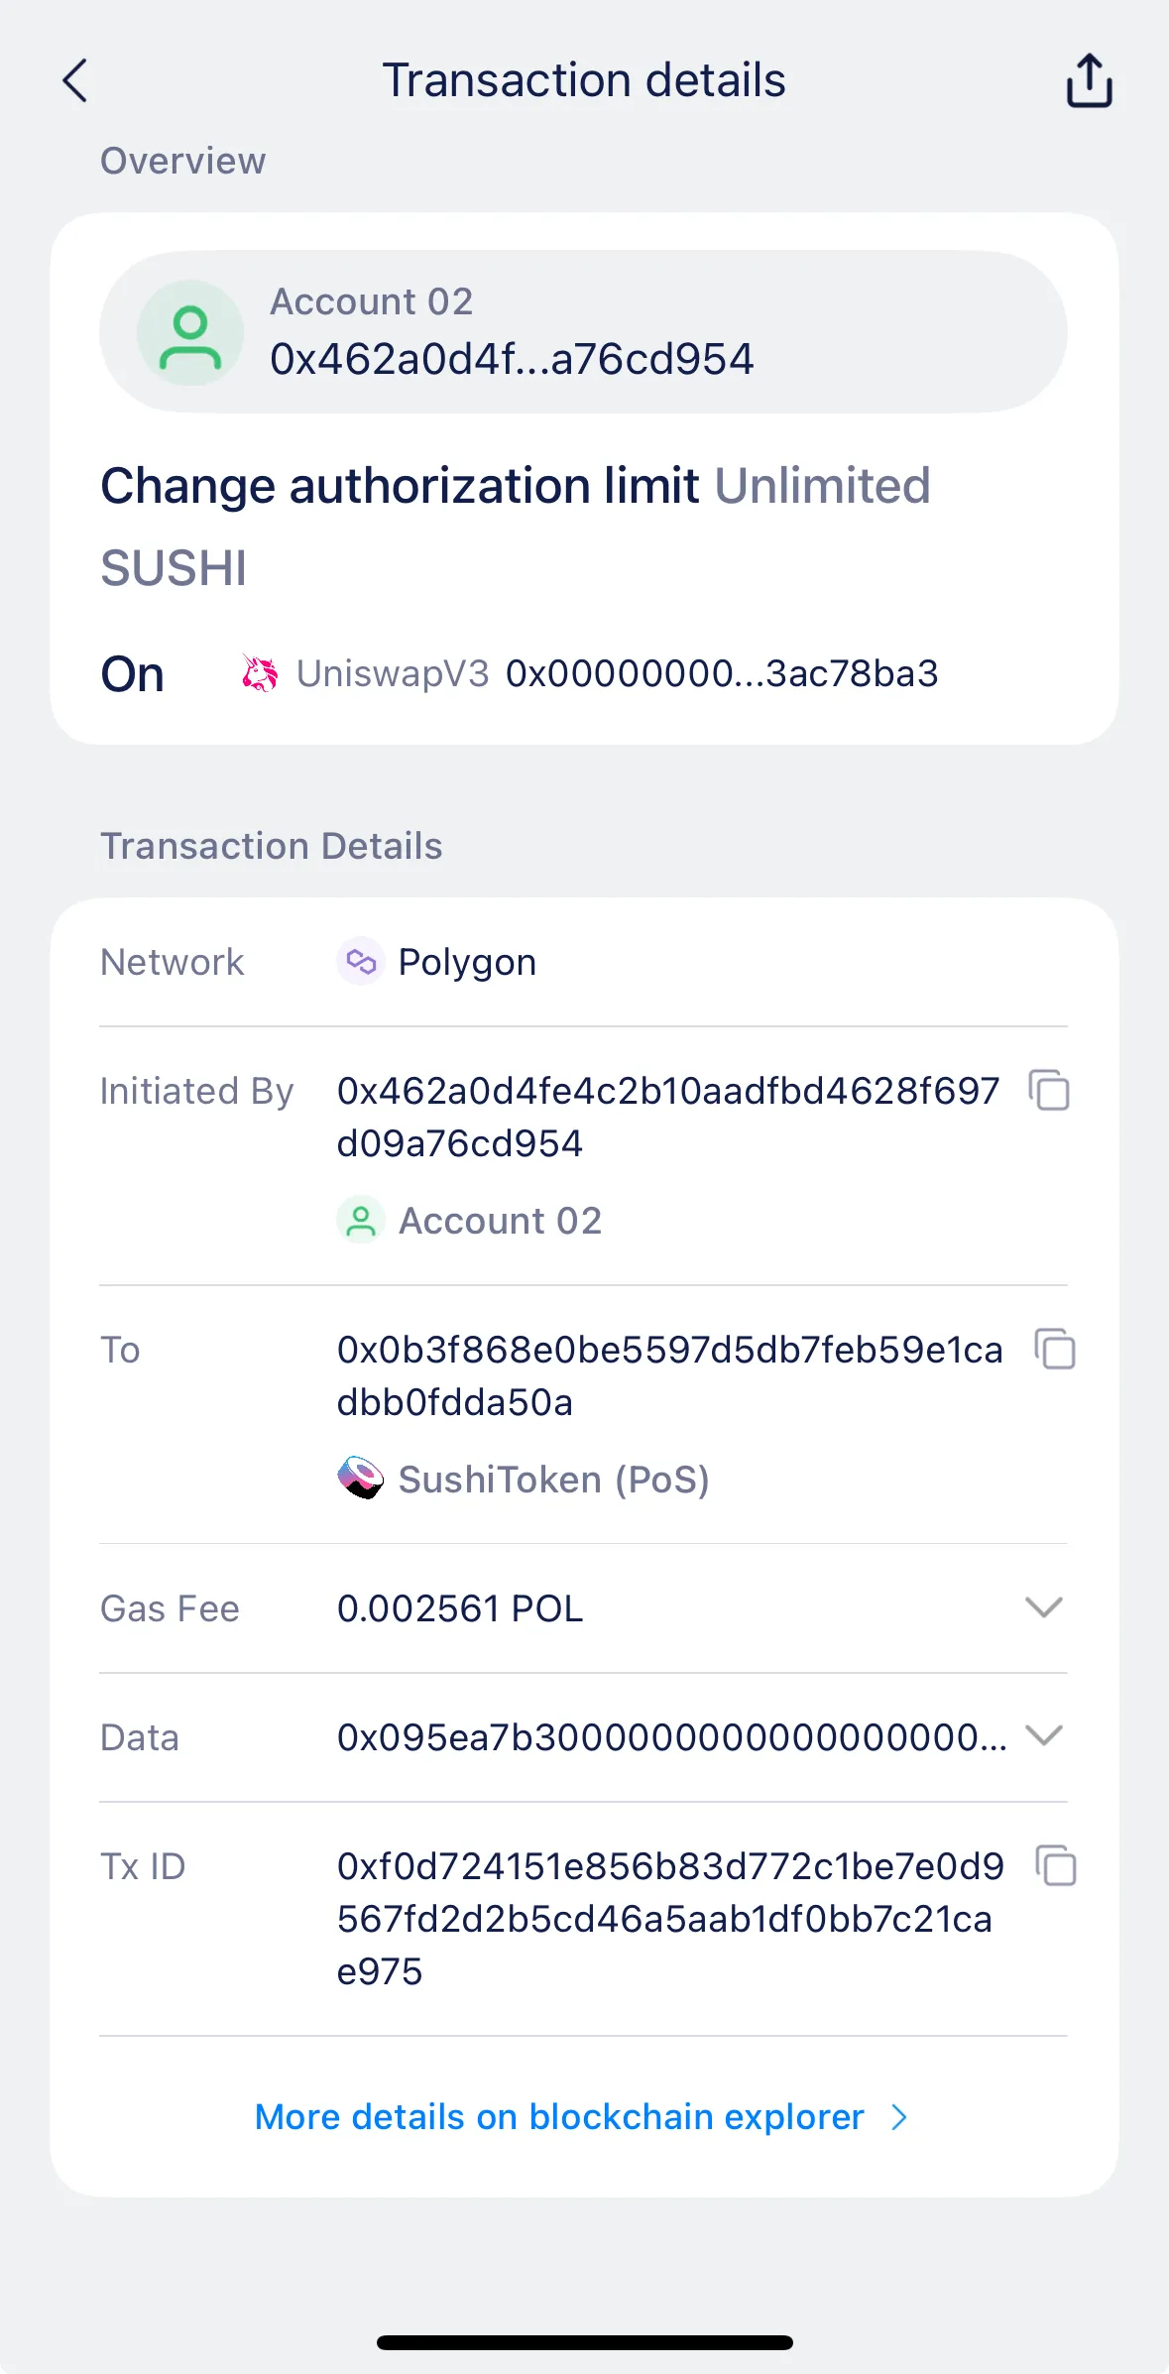
Task: Open More details on blockchain explorer link
Action: [x=561, y=2116]
